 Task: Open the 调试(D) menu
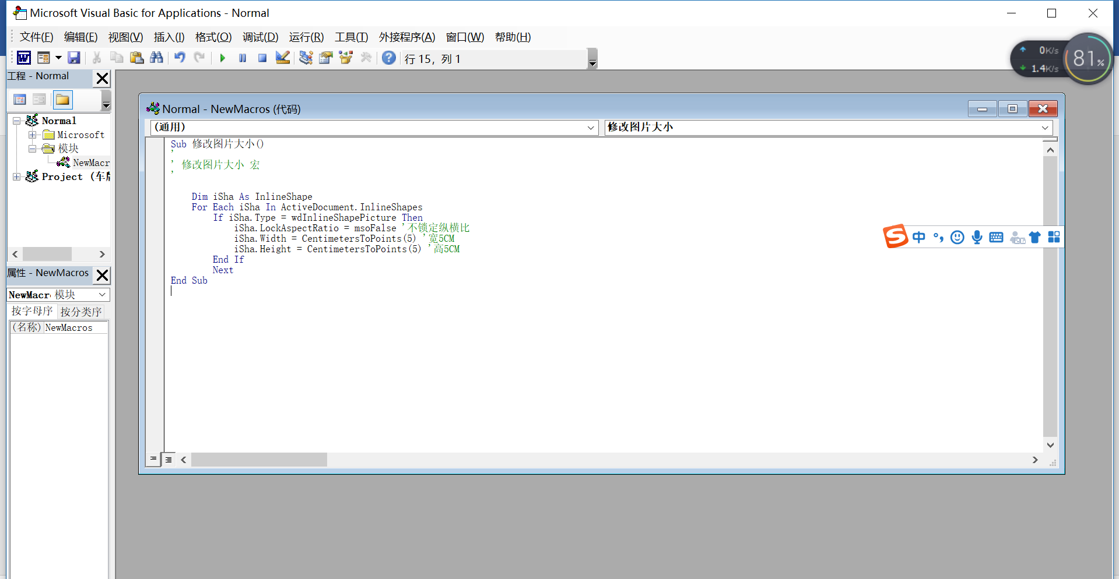pos(260,37)
